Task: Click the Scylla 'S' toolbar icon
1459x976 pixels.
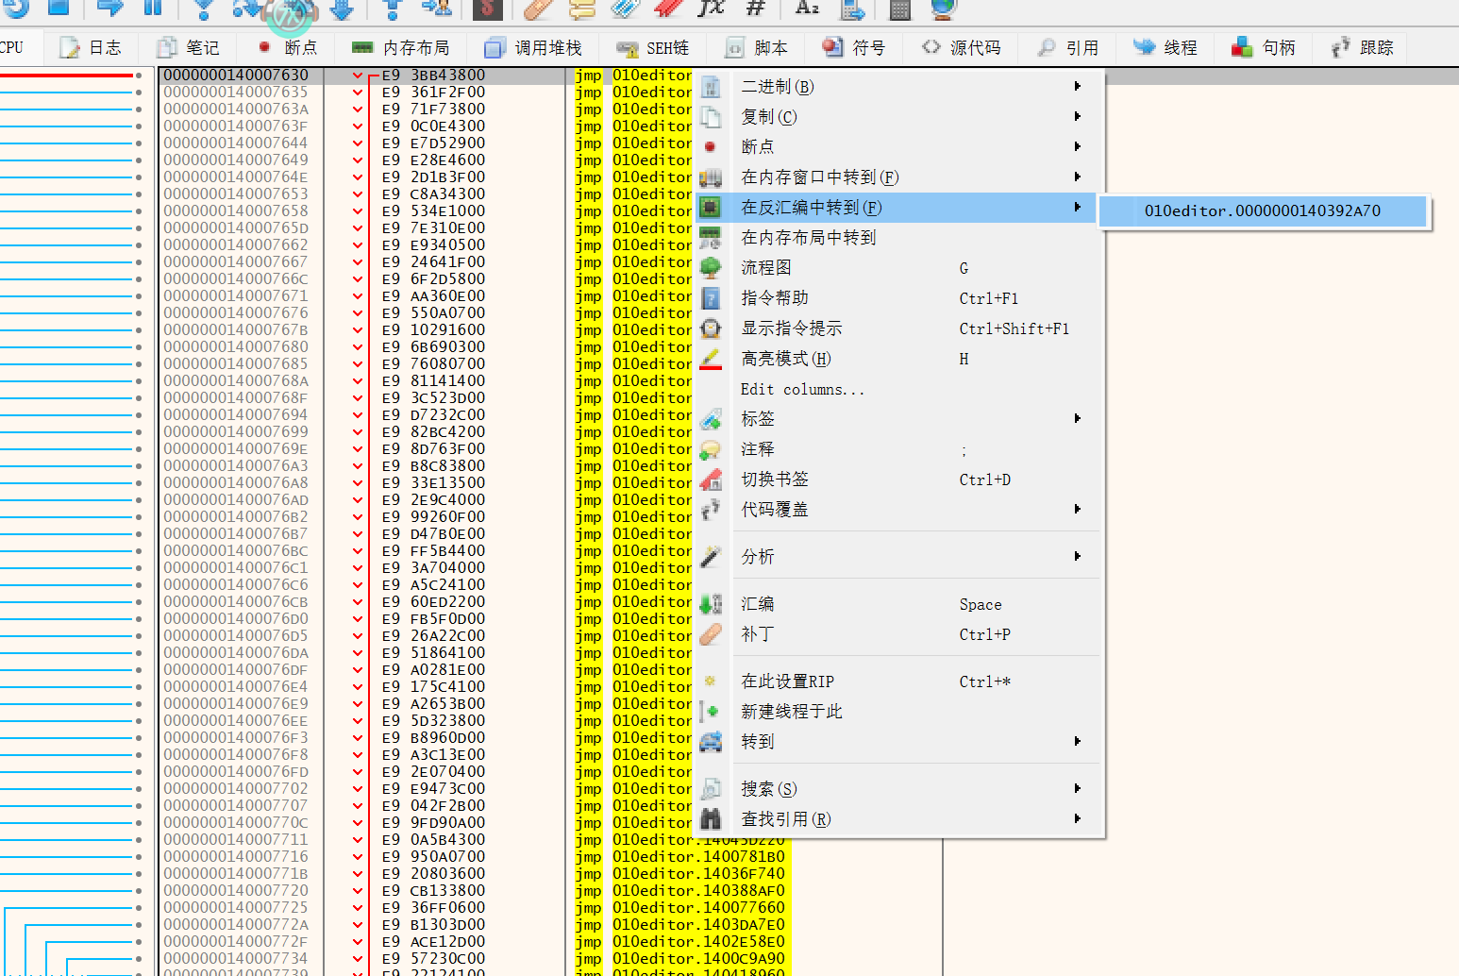Action: [487, 8]
